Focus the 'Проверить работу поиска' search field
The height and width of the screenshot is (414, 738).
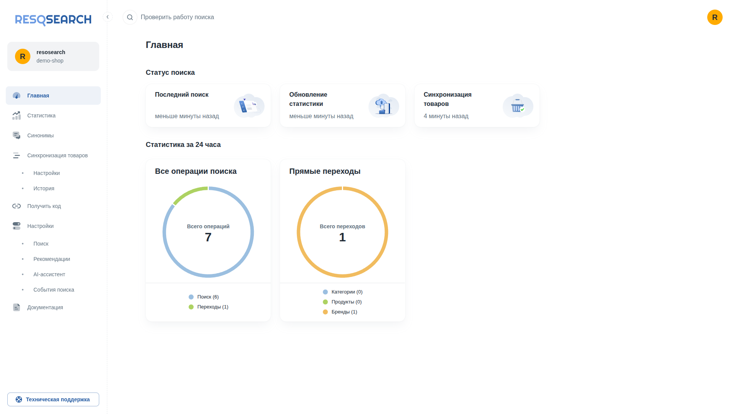[177, 17]
